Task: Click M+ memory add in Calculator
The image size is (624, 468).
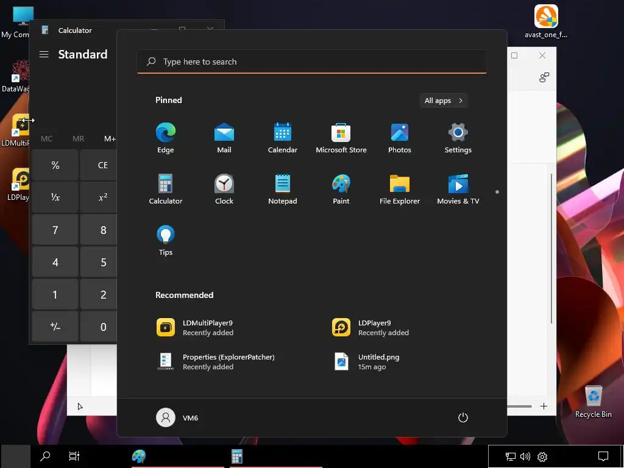Action: (x=110, y=138)
